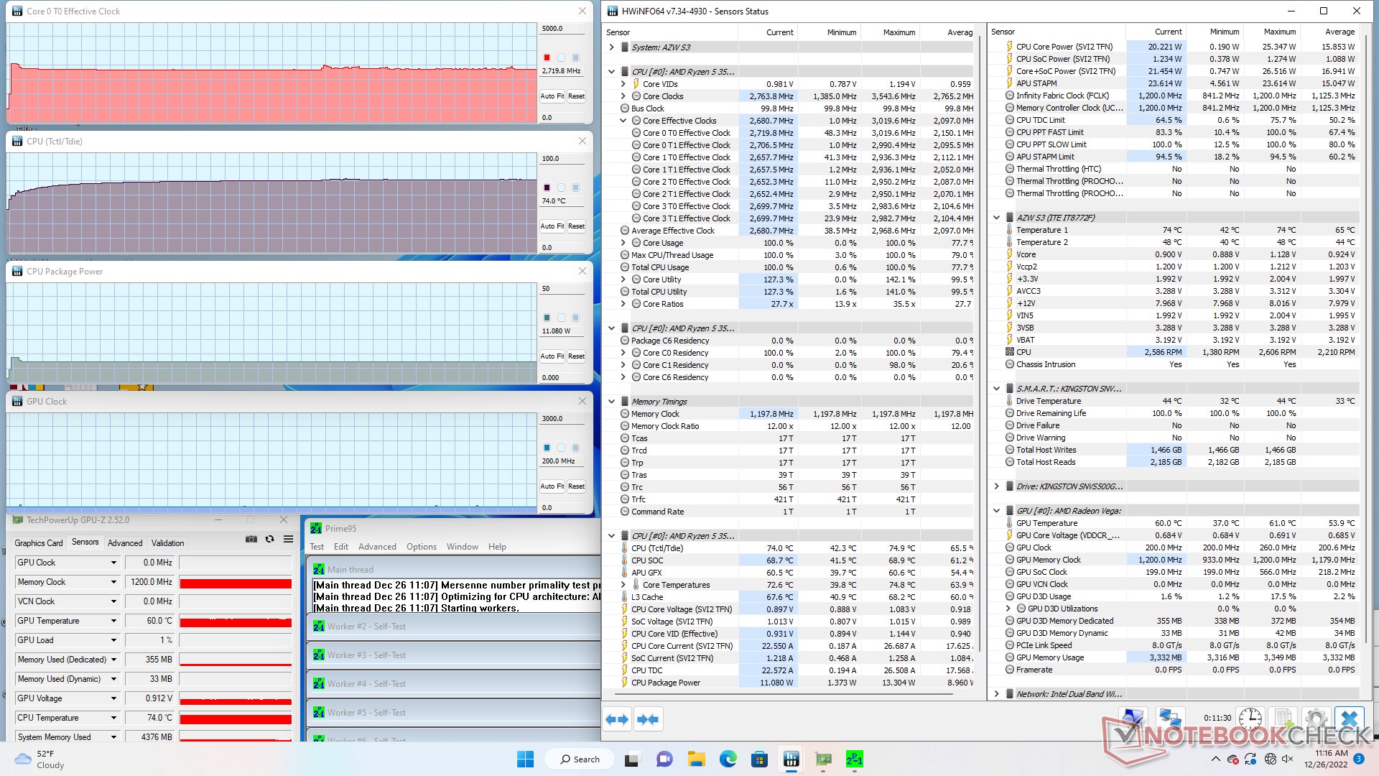
Task: Click the blue X close sensors button
Action: pyautogui.click(x=1350, y=719)
